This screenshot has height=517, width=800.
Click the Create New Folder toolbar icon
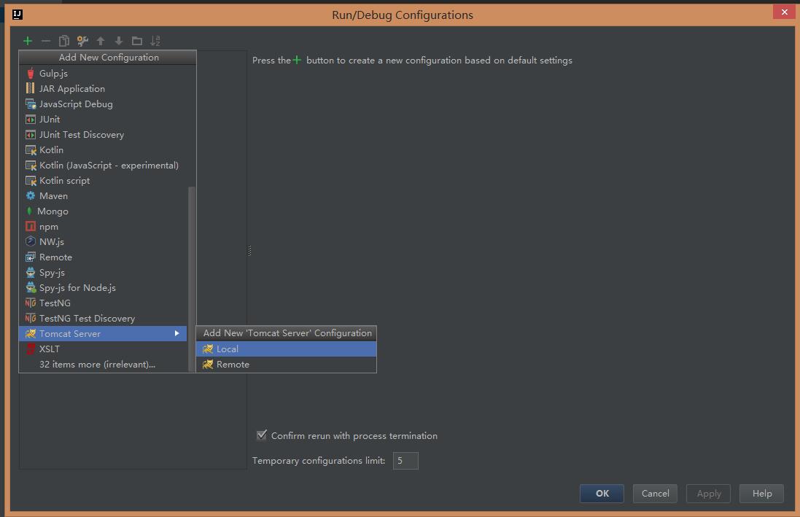click(136, 41)
